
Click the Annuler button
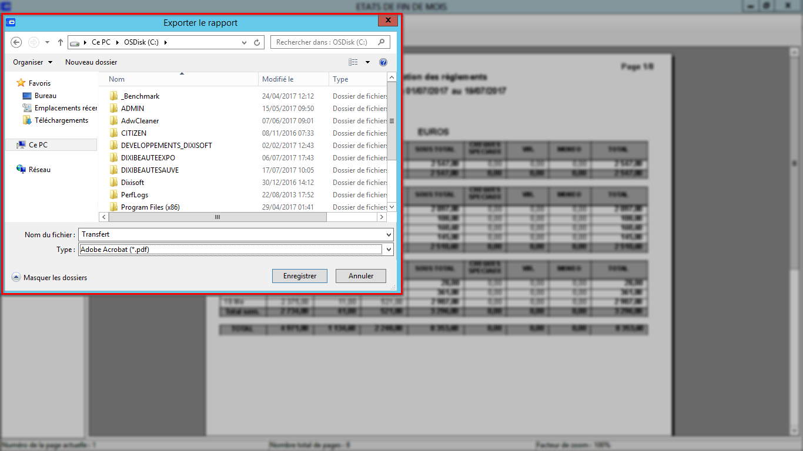pos(361,276)
